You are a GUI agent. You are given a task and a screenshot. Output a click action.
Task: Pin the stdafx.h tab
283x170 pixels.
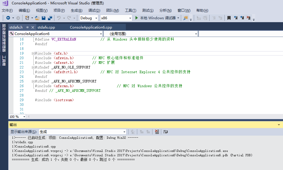pyautogui.click(x=27, y=27)
